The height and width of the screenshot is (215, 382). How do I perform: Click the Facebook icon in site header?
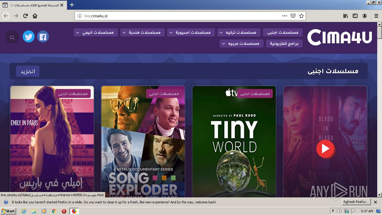(x=43, y=37)
